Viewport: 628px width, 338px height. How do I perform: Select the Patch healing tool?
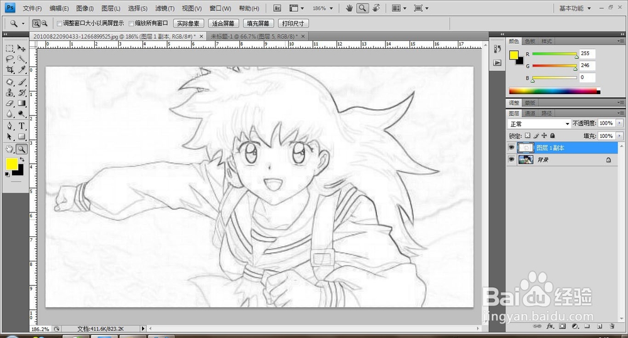tap(9, 82)
